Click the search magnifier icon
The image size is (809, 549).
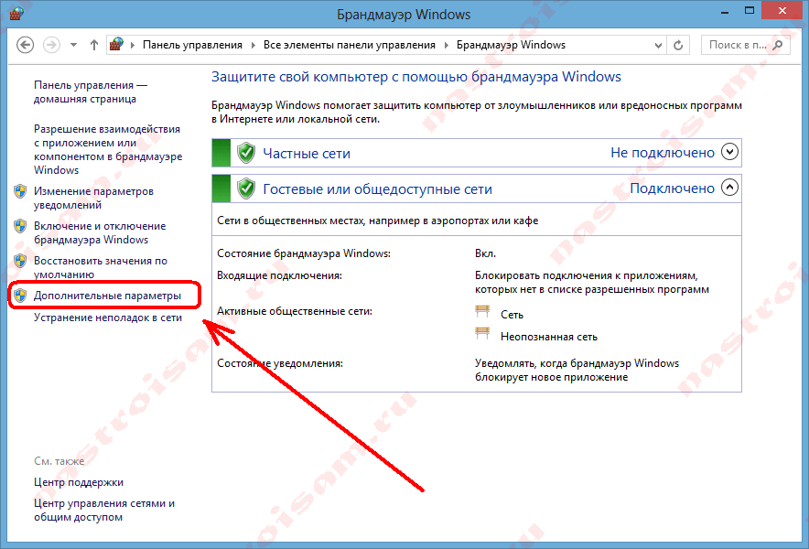[x=778, y=45]
